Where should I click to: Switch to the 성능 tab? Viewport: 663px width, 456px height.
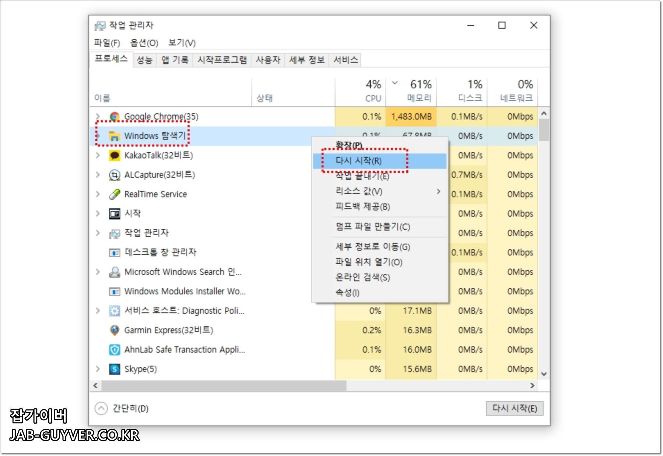pos(145,60)
